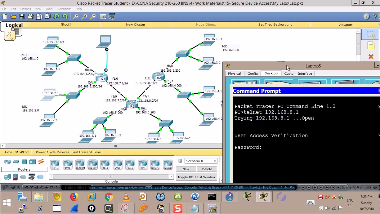Open Firefox from the taskbar
The width and height of the screenshot is (380, 214).
coord(74,197)
